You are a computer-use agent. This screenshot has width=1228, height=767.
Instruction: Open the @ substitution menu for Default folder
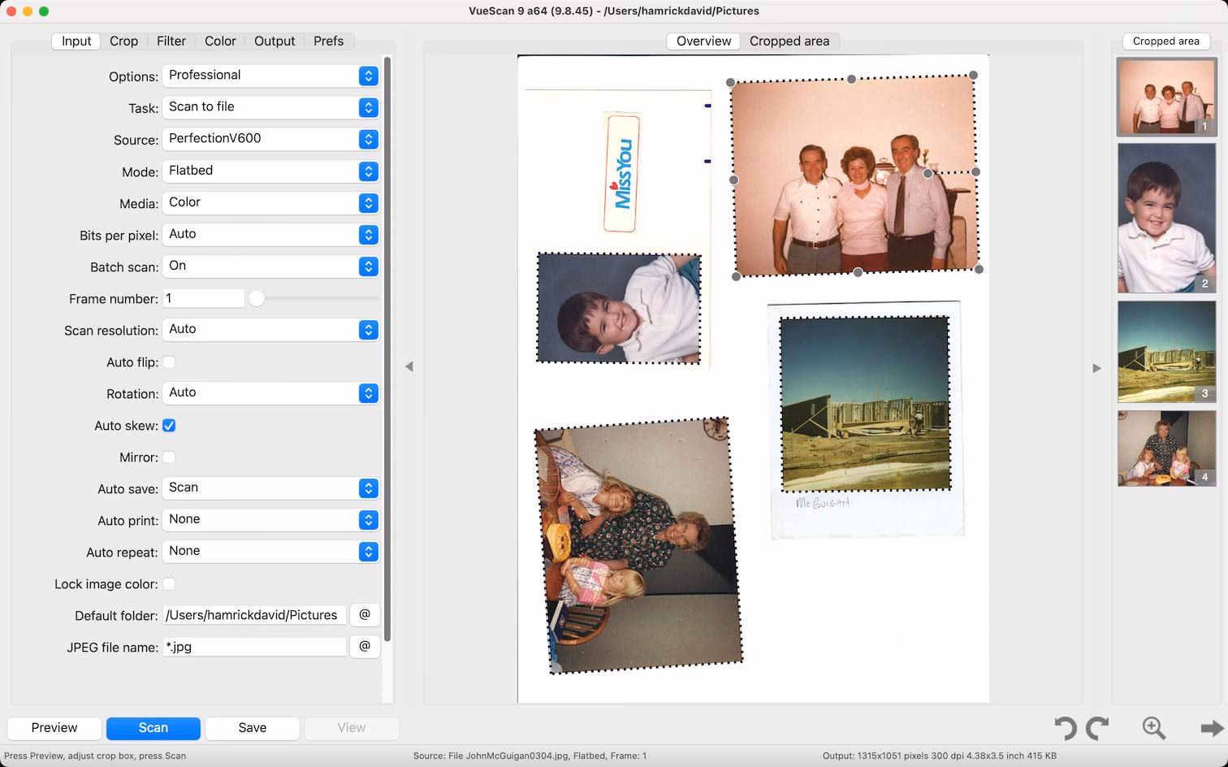point(365,615)
